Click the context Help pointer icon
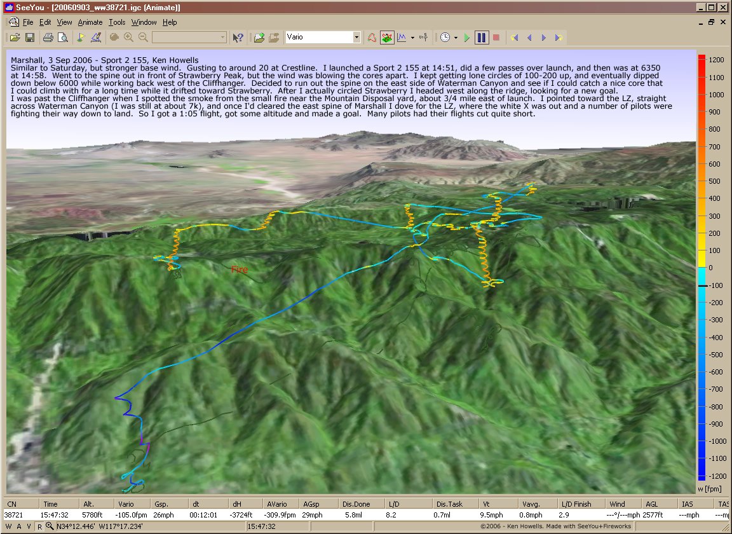This screenshot has width=732, height=534. point(238,38)
